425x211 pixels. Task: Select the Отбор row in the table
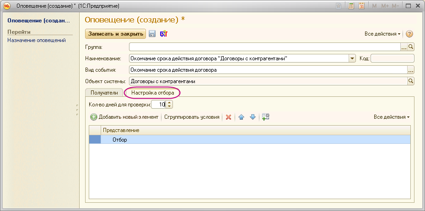tap(120, 140)
